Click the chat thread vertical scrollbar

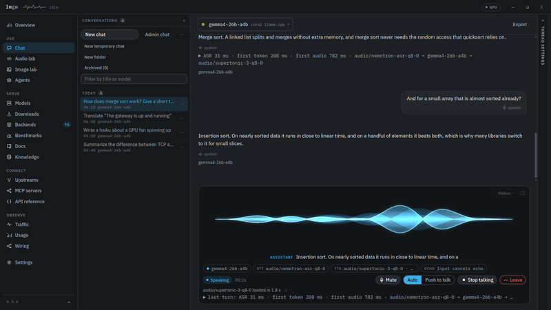coord(536,155)
